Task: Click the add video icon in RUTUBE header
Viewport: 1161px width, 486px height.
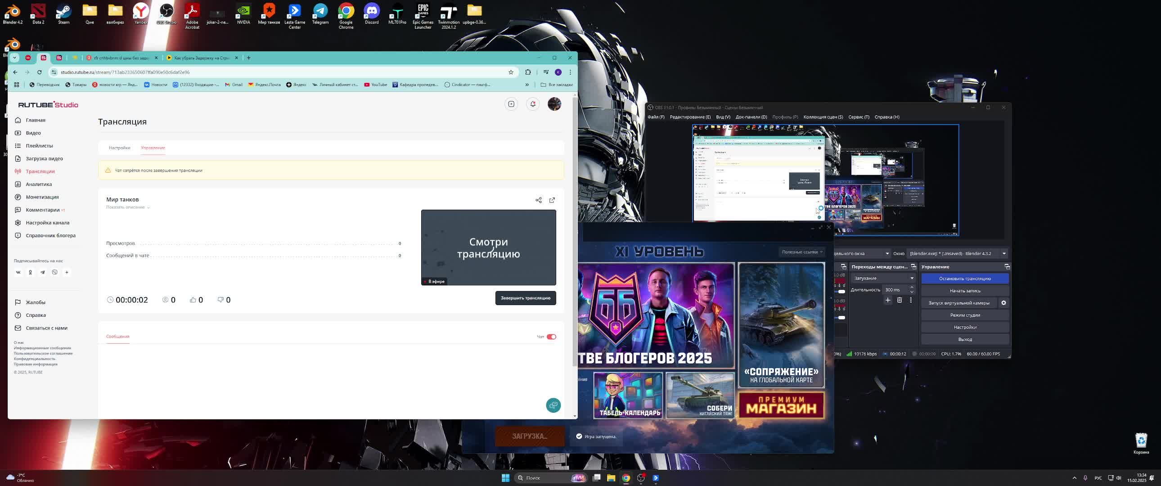Action: (x=511, y=104)
